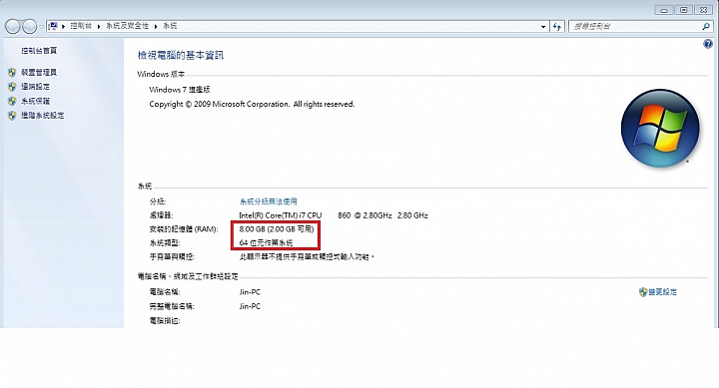Select 系統及安全性 breadcrumb in address bar
Screen dimensions: 719x388
128,26
